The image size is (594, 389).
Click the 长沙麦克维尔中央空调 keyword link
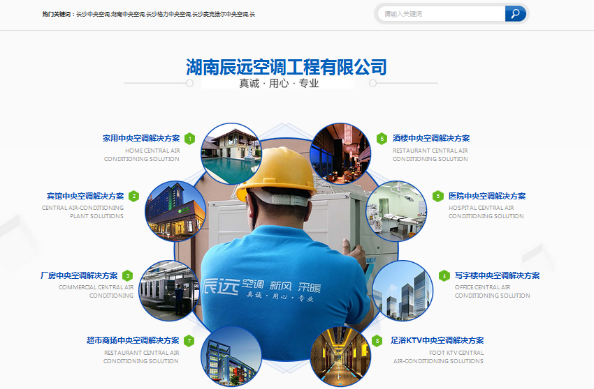coord(219,14)
